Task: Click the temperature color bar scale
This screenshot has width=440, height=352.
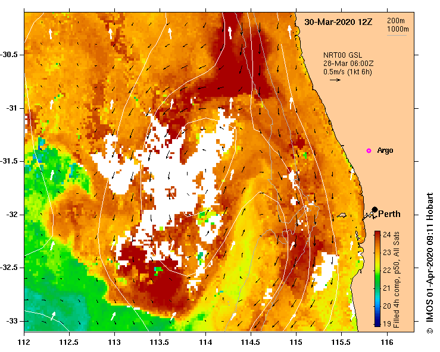Action: pos(377,279)
